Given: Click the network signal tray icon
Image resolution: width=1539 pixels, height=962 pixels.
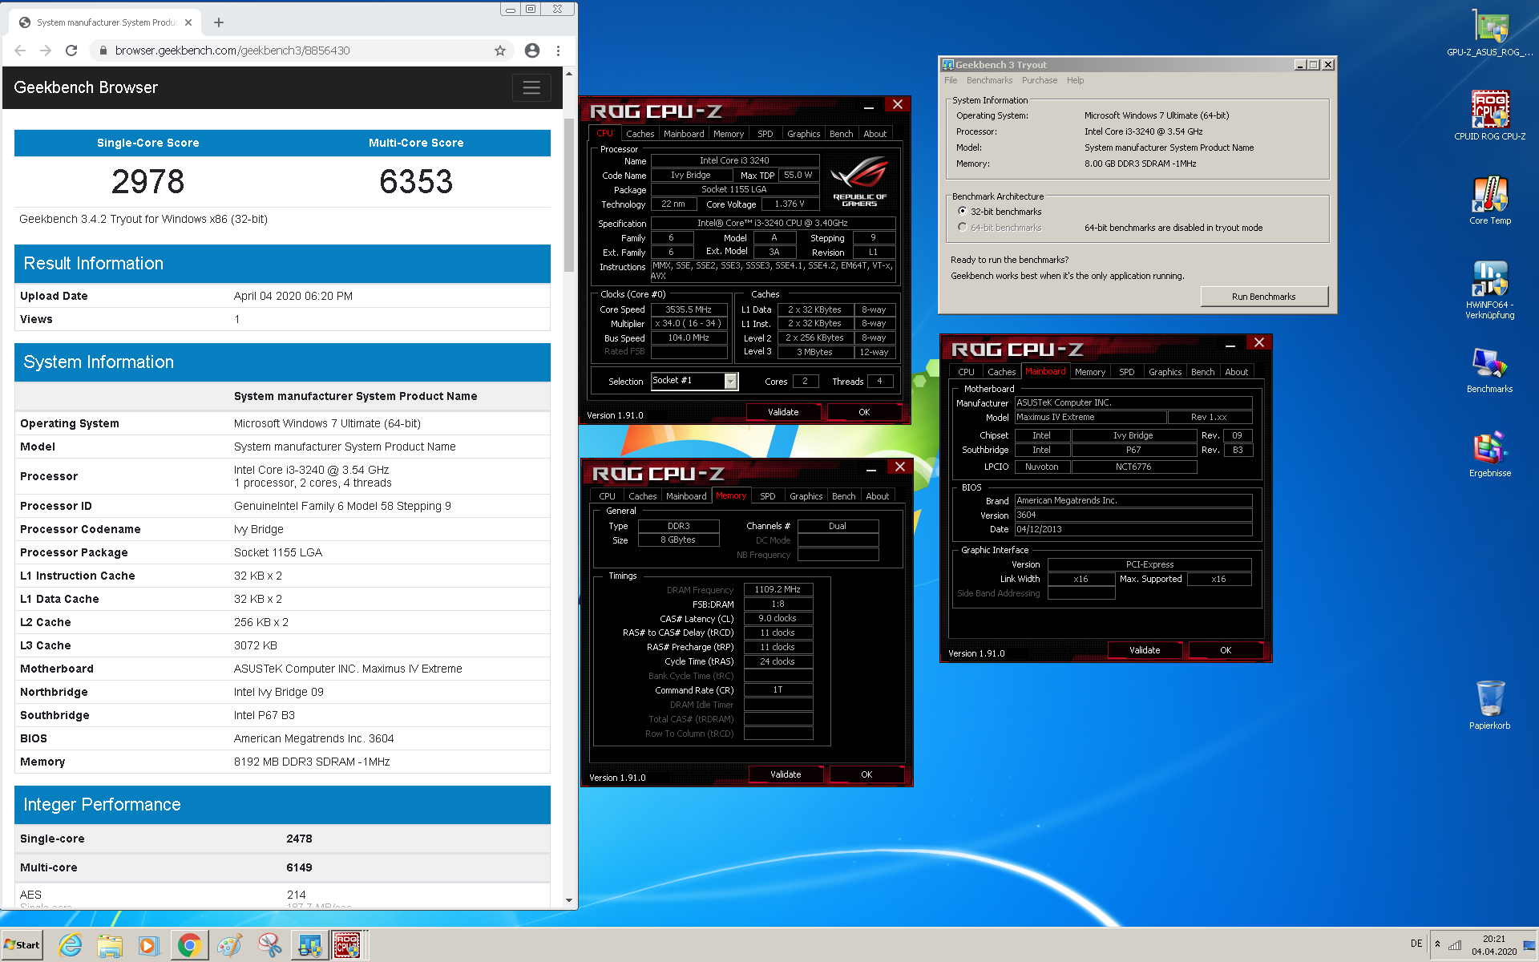Looking at the screenshot, I should pyautogui.click(x=1455, y=945).
